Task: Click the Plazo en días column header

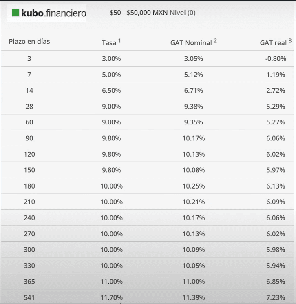Action: [x=29, y=42]
